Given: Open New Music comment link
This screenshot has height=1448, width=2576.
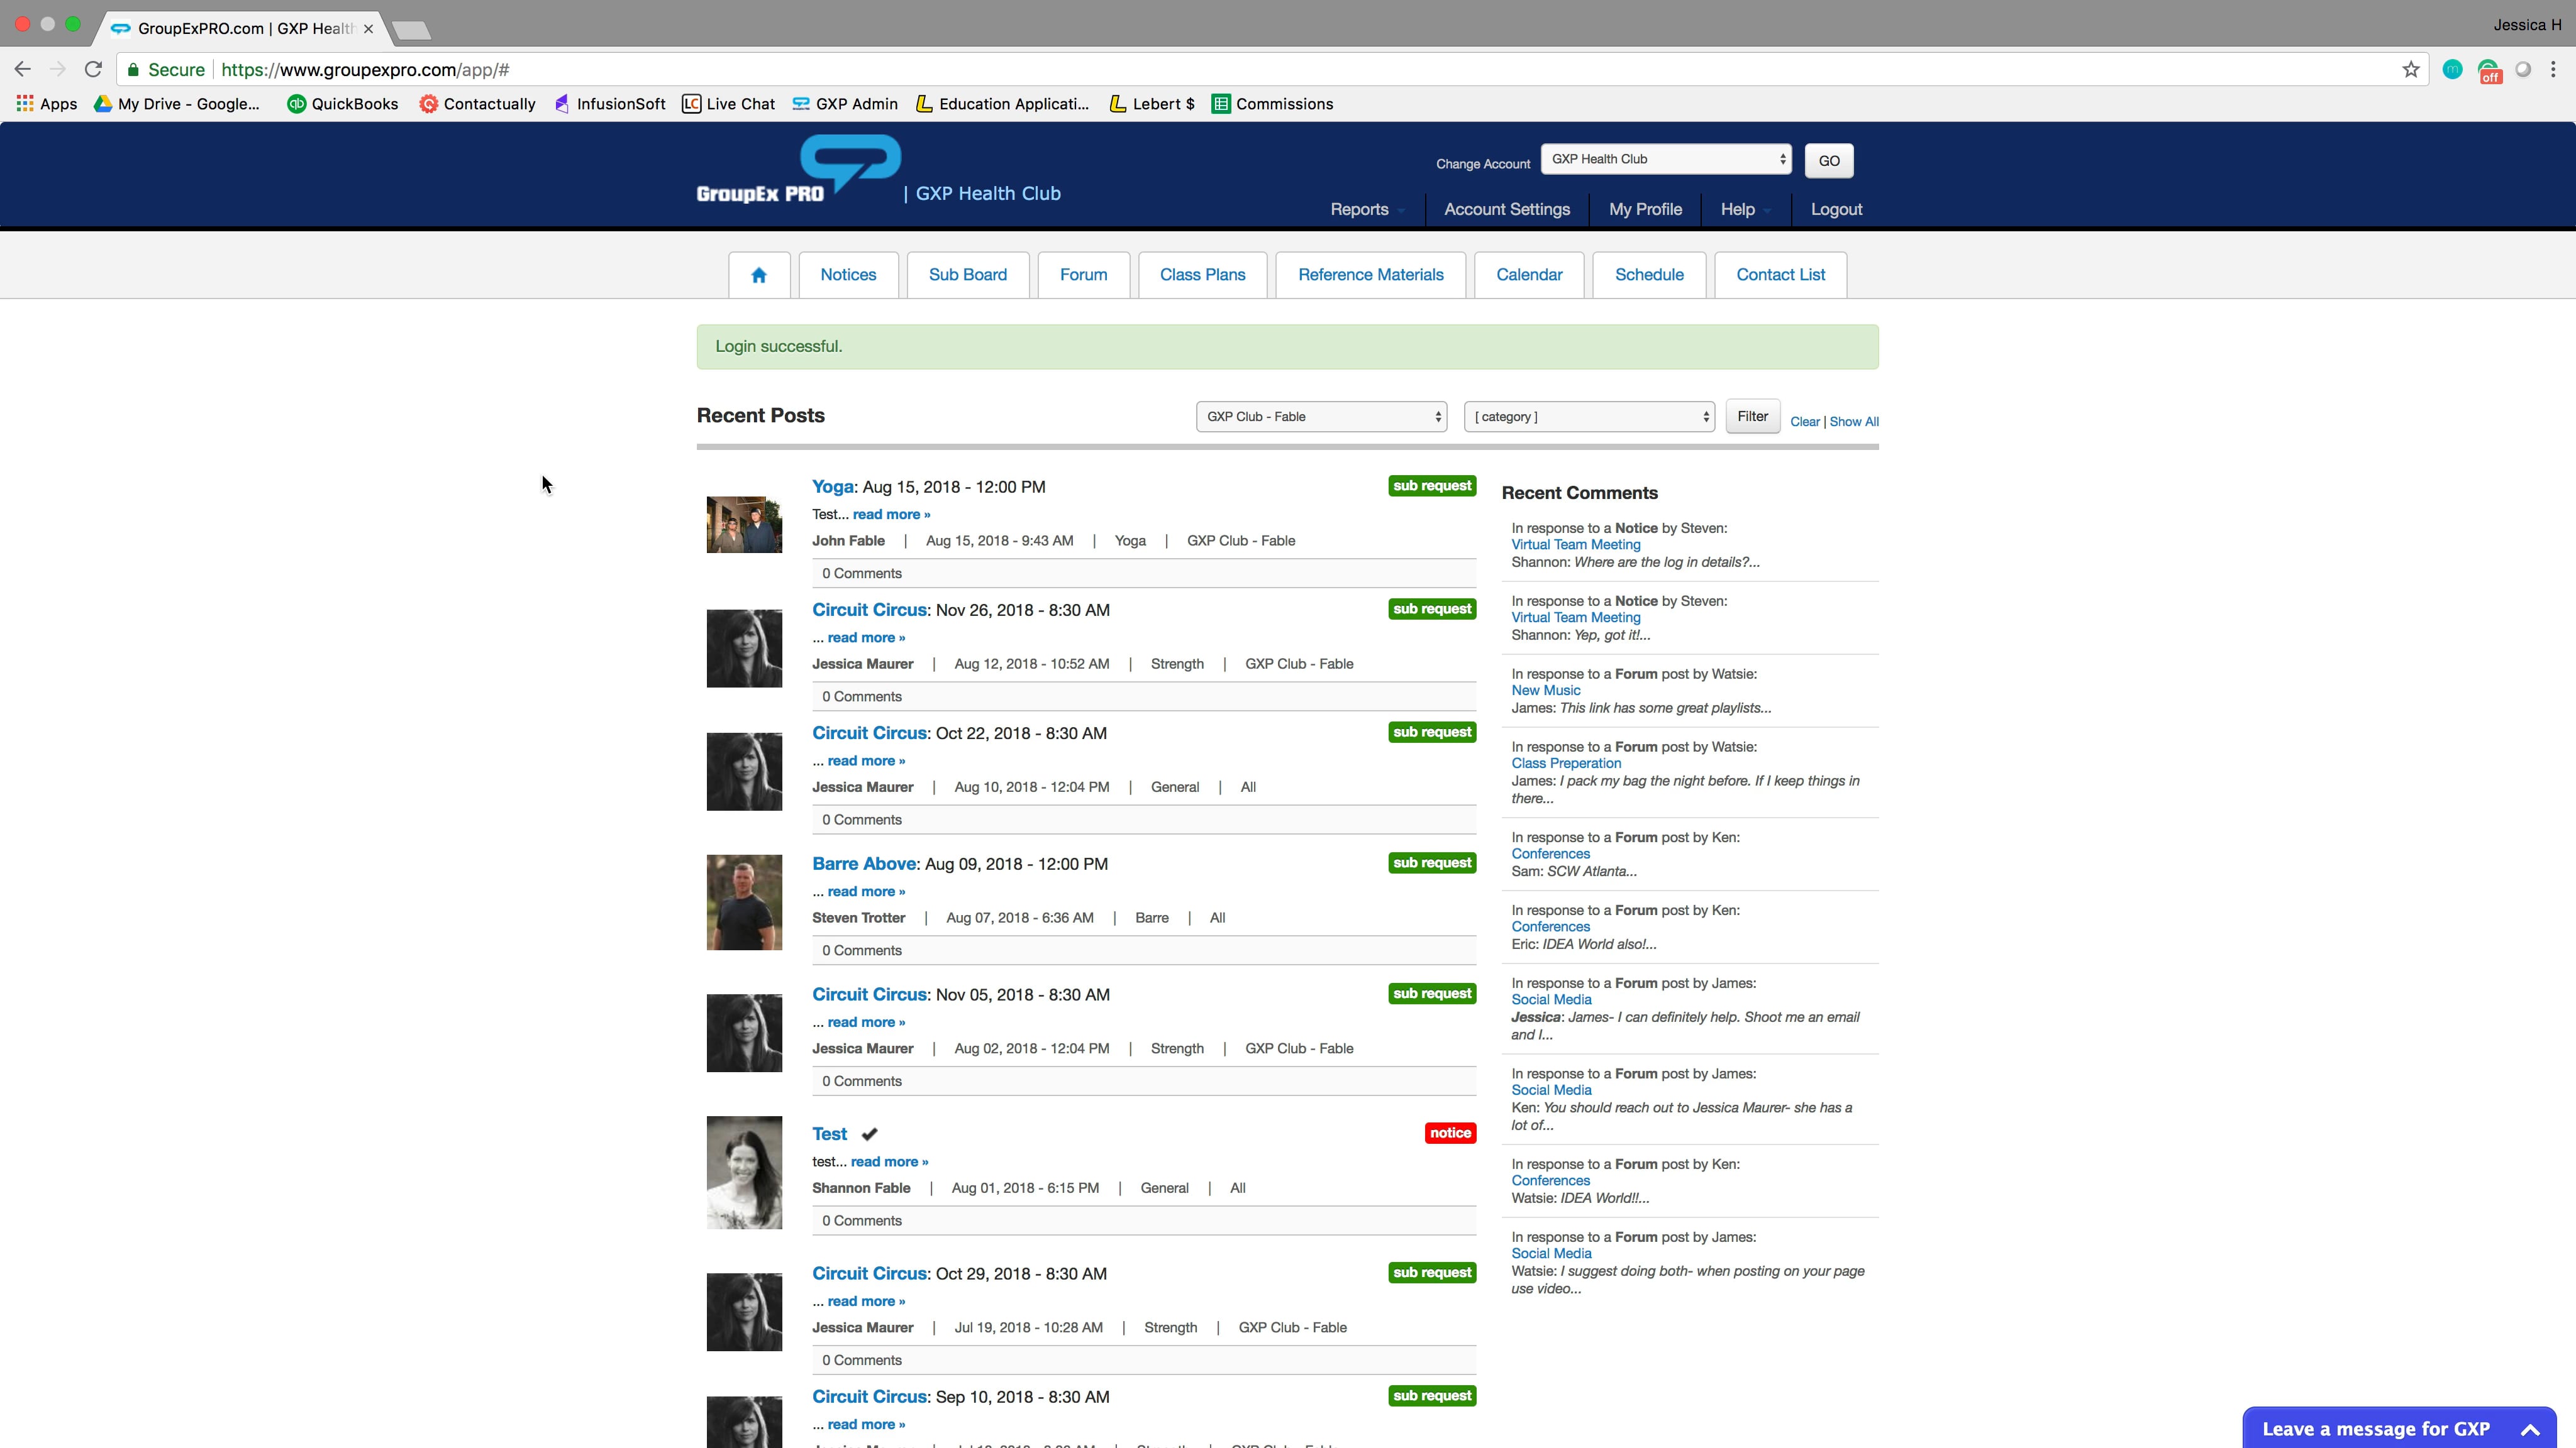Looking at the screenshot, I should click(1545, 691).
